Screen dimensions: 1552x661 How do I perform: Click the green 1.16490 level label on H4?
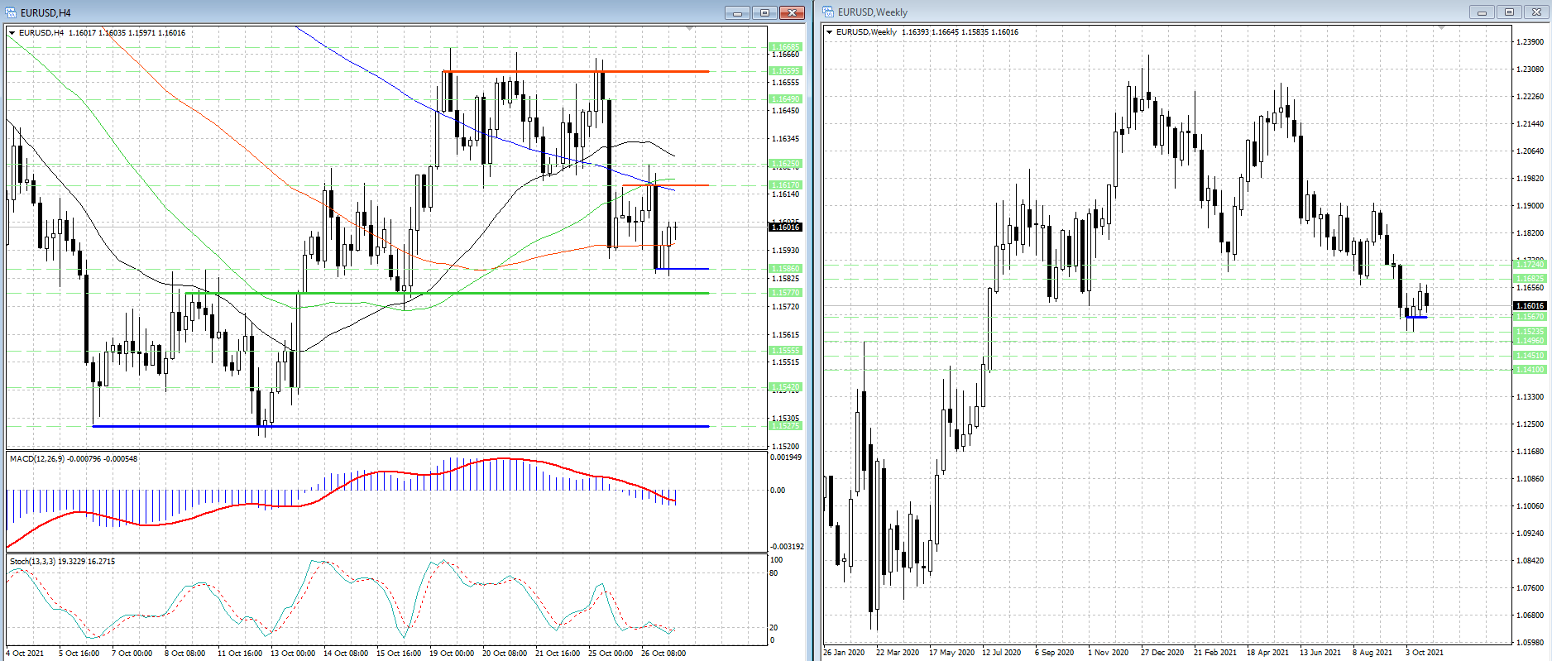click(x=785, y=99)
